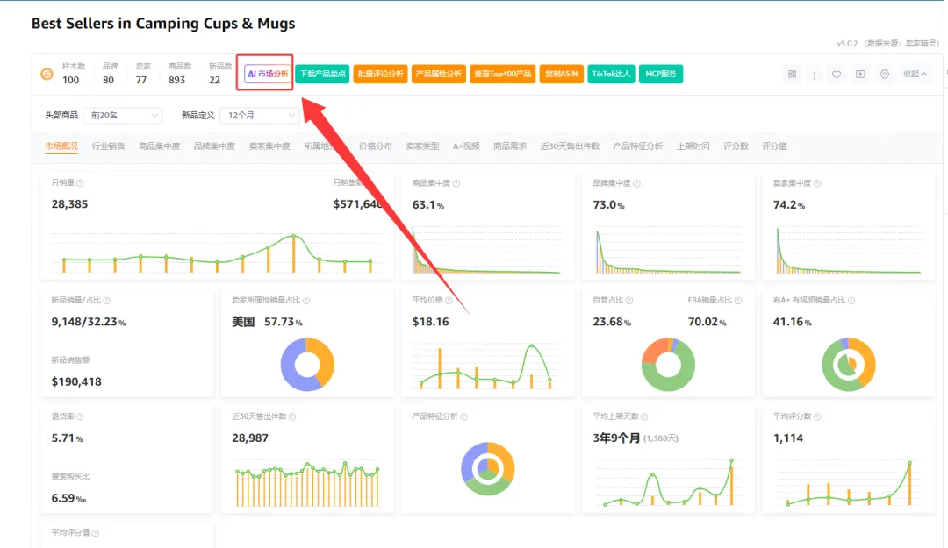Screen dimensions: 948x548
Task: Open the A+视频 tab
Action: (466, 146)
